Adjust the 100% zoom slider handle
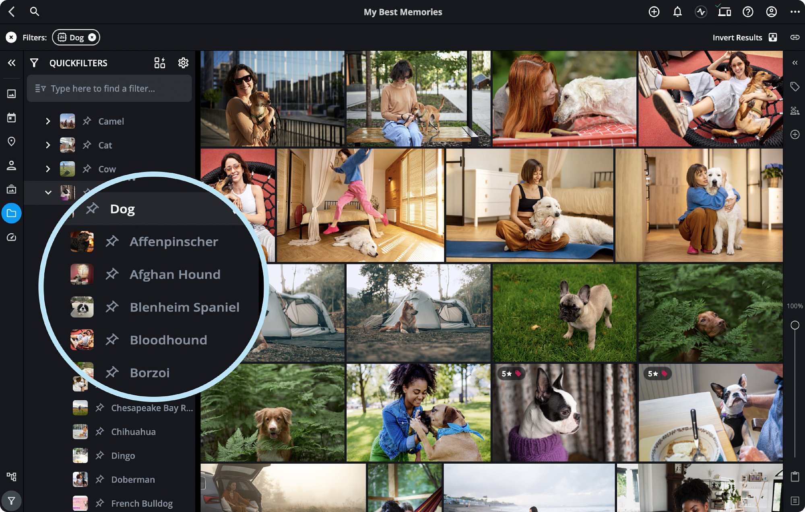Image resolution: width=805 pixels, height=512 pixels. 795,325
